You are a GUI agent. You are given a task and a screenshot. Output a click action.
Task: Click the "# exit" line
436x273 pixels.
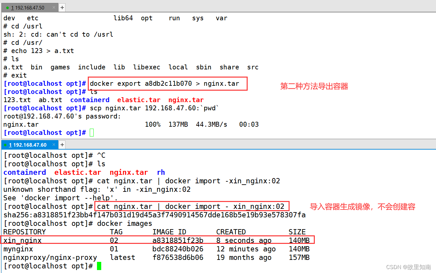point(15,75)
